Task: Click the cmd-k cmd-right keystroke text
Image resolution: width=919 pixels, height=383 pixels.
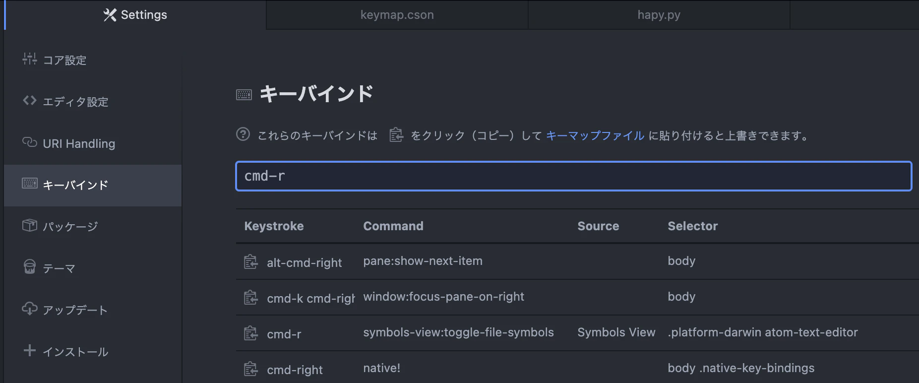Action: pos(311,299)
